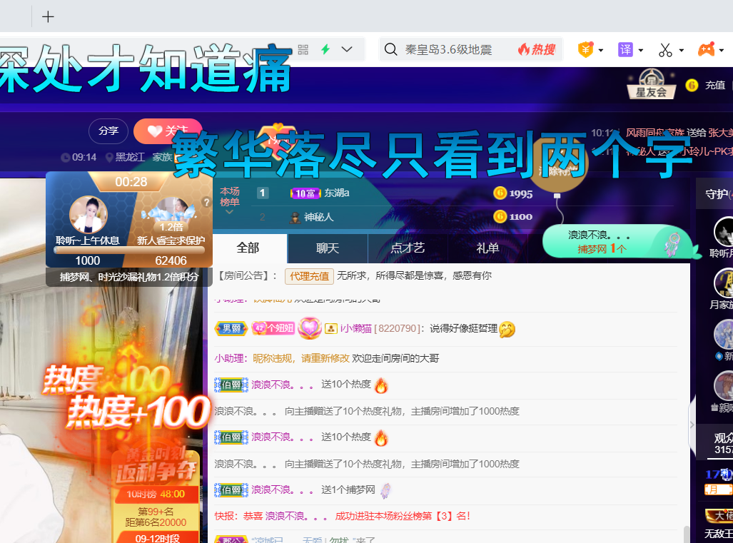Expand the 本场榜单 ranking chevron

coord(229,212)
